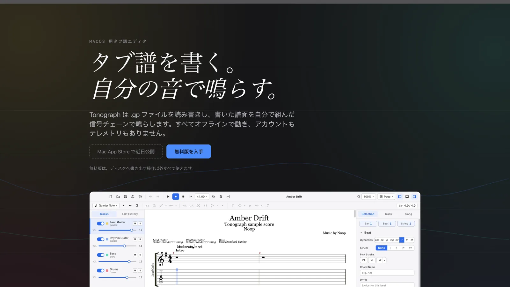The width and height of the screenshot is (510, 287).
Task: Open the tremolo picking dropdown arrow
Action: pyautogui.click(x=385, y=260)
